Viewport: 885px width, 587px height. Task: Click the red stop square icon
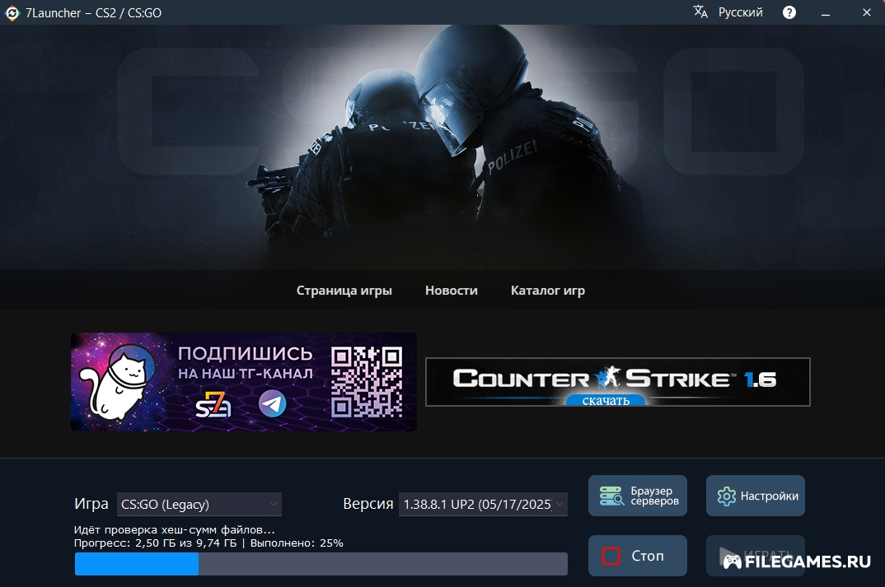click(611, 556)
